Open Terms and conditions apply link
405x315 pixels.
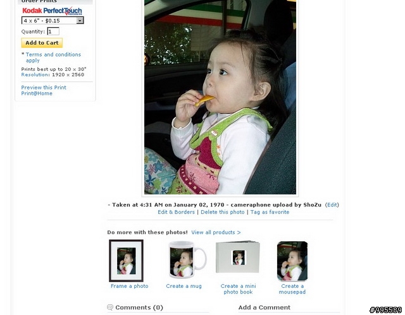pos(53,57)
